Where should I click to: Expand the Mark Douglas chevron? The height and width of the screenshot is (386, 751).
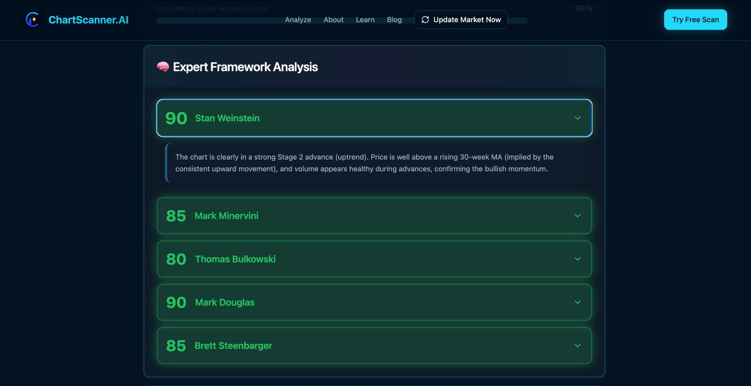pyautogui.click(x=577, y=302)
